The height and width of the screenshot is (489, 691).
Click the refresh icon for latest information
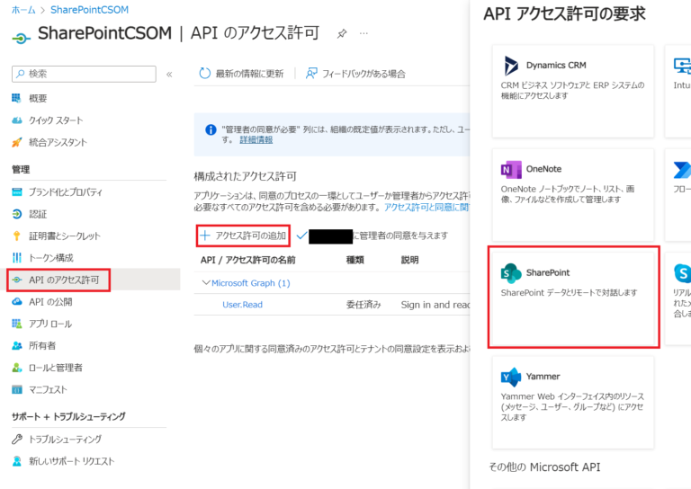205,74
